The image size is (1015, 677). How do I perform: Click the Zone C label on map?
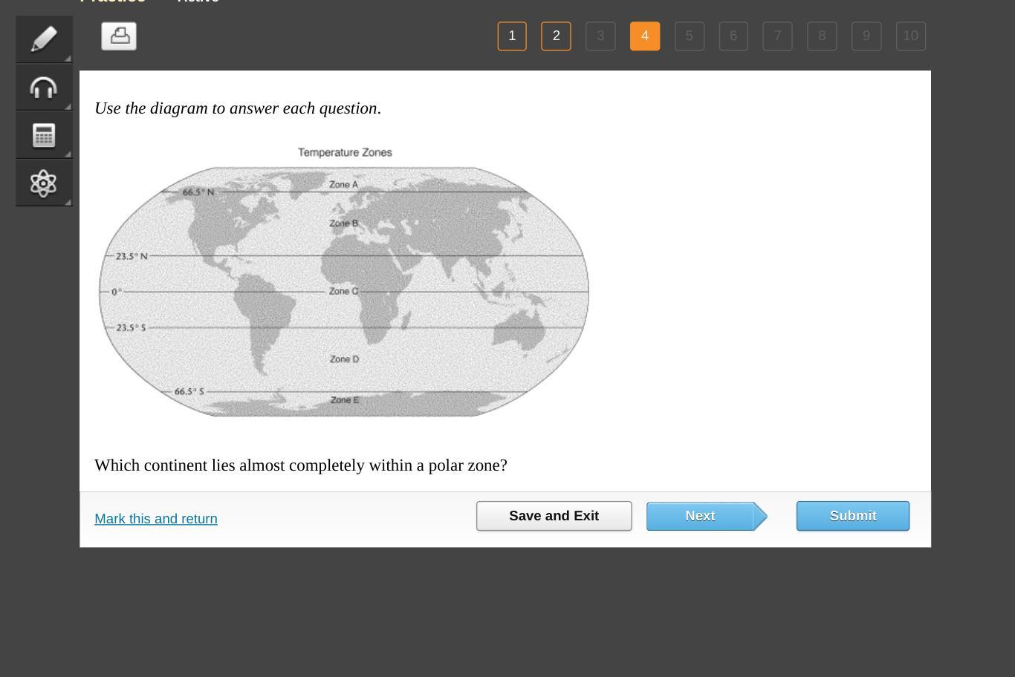tap(343, 291)
